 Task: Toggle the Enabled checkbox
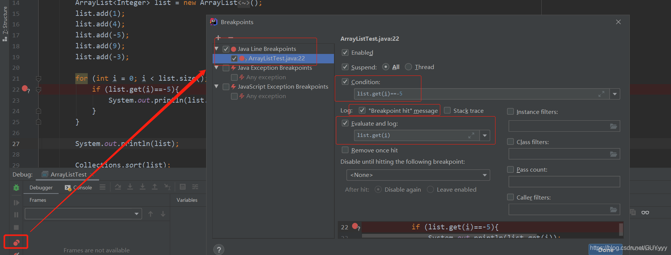tap(345, 52)
